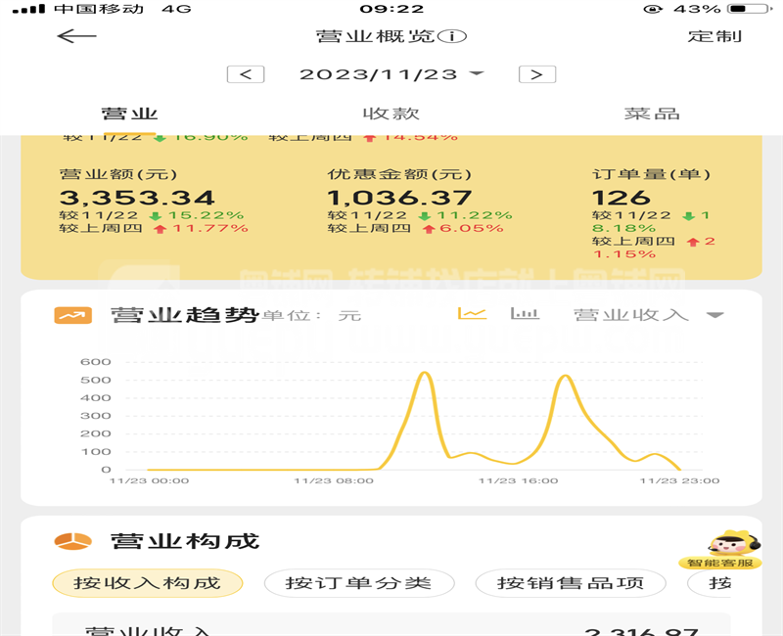The width and height of the screenshot is (783, 636).
Task: Switch to the 收款 tab
Action: click(391, 114)
